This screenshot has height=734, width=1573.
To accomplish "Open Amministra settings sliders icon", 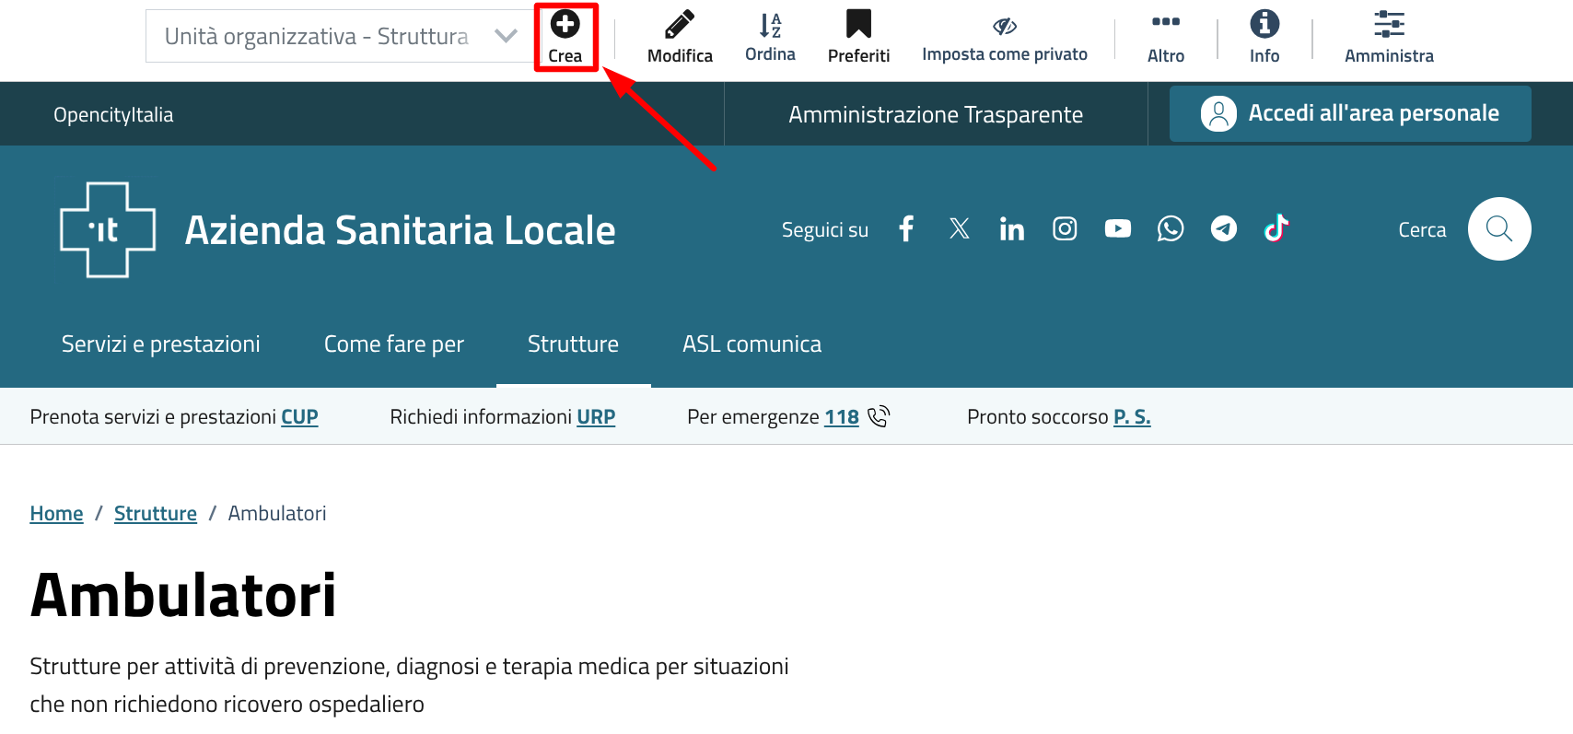I will (1389, 25).
